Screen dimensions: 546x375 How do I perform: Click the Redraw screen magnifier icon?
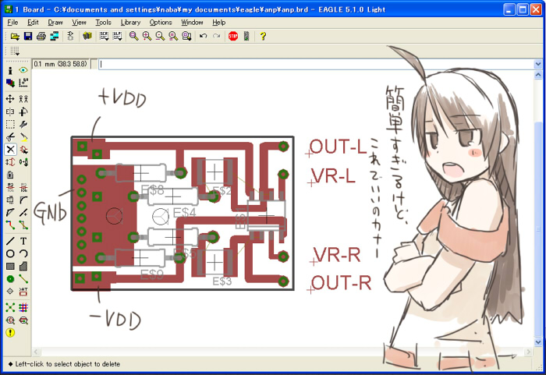click(173, 36)
